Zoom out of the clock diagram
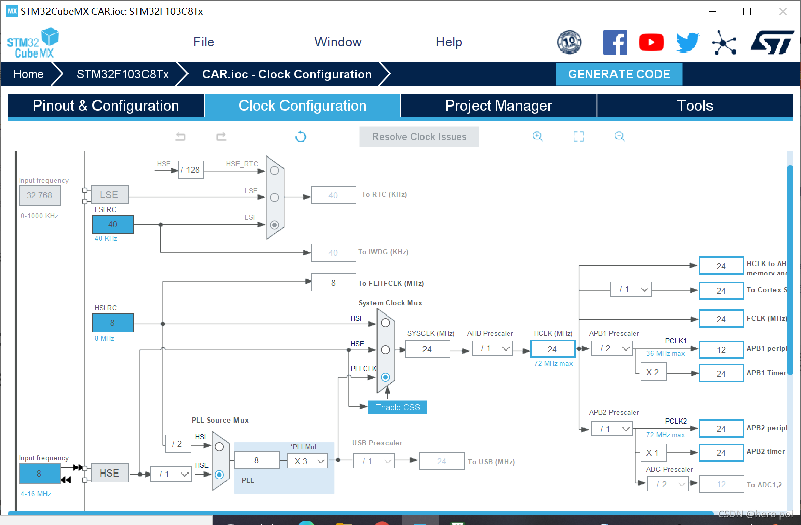Image resolution: width=801 pixels, height=525 pixels. (x=620, y=136)
